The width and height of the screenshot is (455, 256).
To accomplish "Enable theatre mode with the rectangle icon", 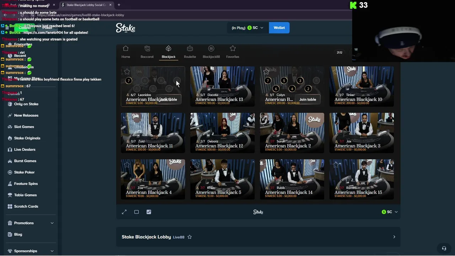I will pyautogui.click(x=136, y=212).
